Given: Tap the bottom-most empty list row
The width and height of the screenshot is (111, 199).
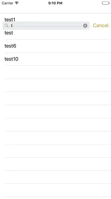Looking at the screenshot, I should coord(55,190).
